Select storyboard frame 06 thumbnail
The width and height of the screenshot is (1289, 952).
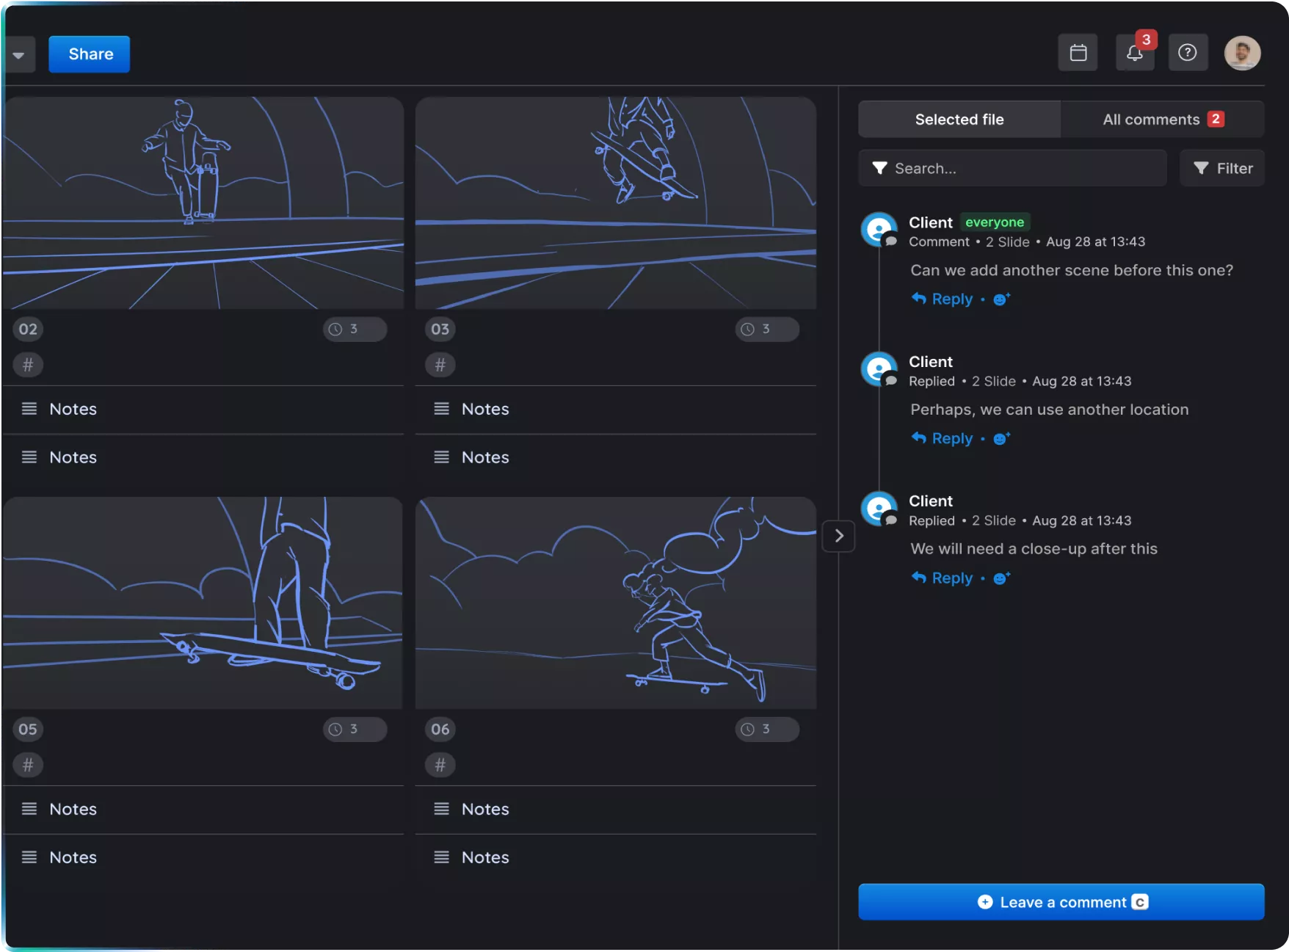point(615,603)
